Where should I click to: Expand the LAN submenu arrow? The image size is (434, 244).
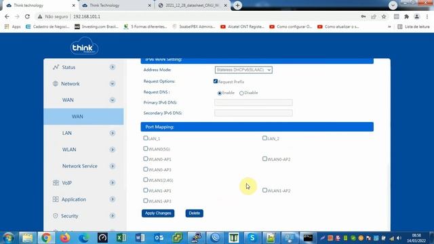tap(112, 133)
